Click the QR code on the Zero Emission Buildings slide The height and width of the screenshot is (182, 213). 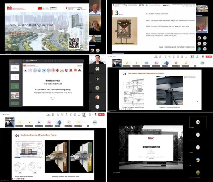pyautogui.click(x=74, y=43)
